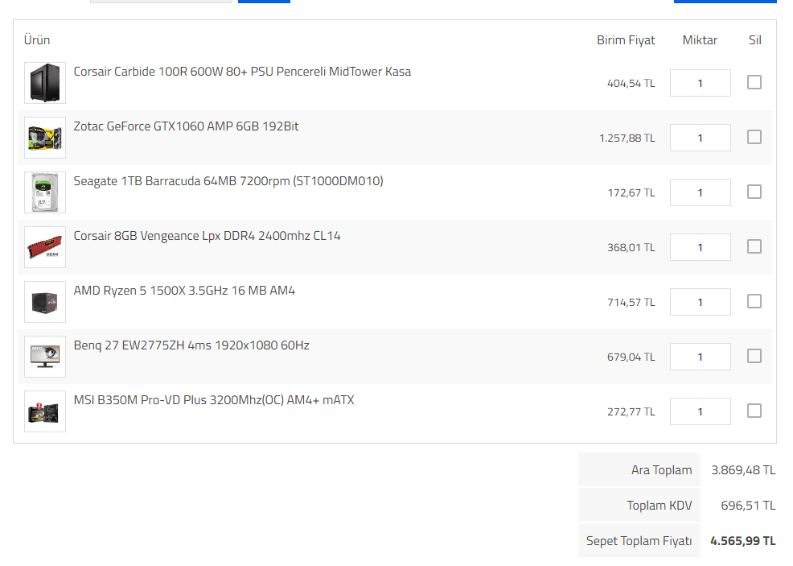Open Zotac GeForce GTX1060 AMP 6GB link
The width and height of the screenshot is (793, 566).
click(186, 126)
